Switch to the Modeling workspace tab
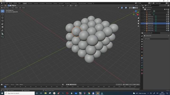Image resolution: width=170 pixels, height=95 pixels. (x=30, y=3)
